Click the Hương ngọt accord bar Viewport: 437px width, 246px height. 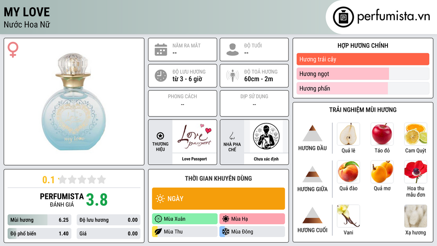pos(363,74)
